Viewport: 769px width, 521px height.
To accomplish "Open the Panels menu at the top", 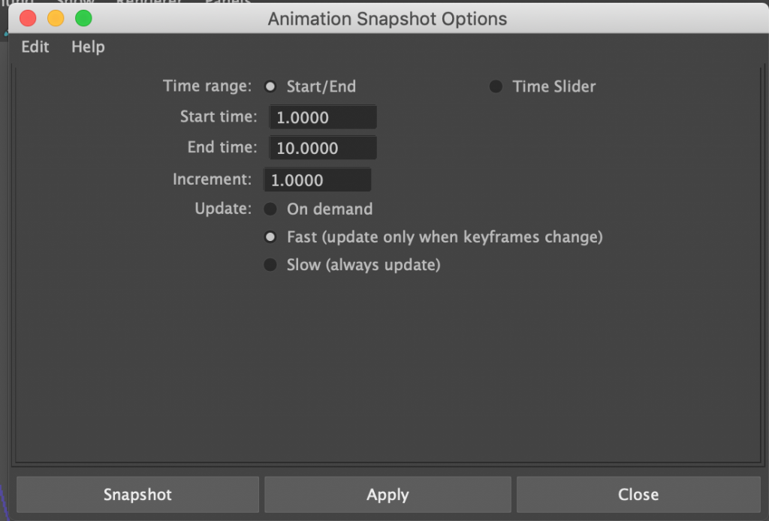I will (228, 3).
